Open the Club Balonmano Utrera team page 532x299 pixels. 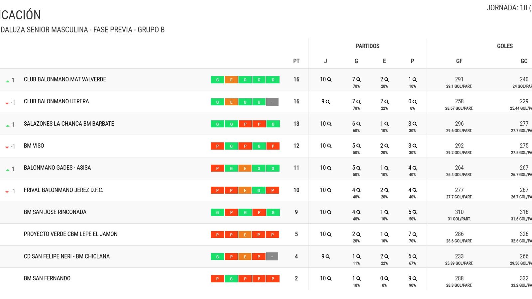tap(56, 102)
